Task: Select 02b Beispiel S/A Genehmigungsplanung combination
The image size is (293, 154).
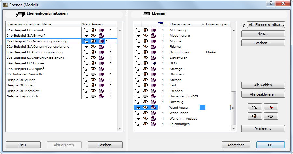Action: pos(38,46)
